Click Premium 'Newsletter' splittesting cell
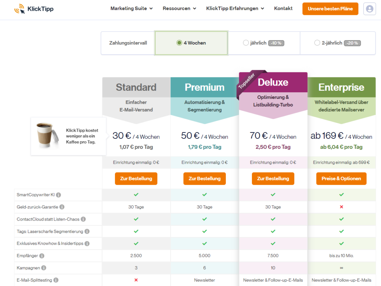The image size is (381, 286). 205,280
